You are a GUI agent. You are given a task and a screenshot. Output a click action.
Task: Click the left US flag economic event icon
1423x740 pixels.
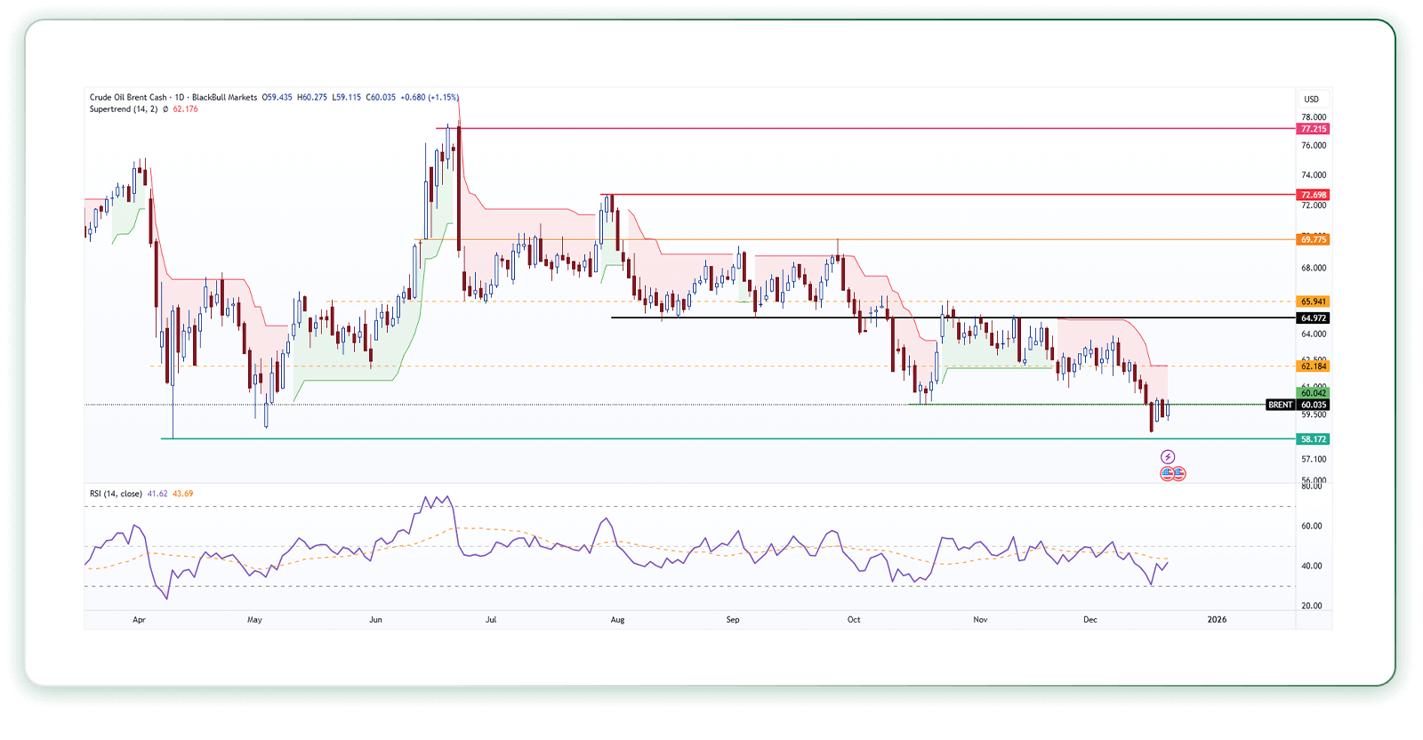(x=1167, y=473)
